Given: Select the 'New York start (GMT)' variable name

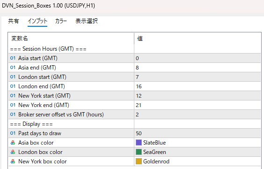Looking at the screenshot, I should pyautogui.click(x=44, y=96).
